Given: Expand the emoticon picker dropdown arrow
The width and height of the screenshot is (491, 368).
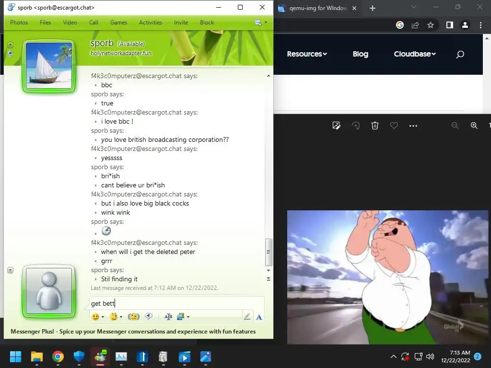Looking at the screenshot, I should [x=103, y=317].
